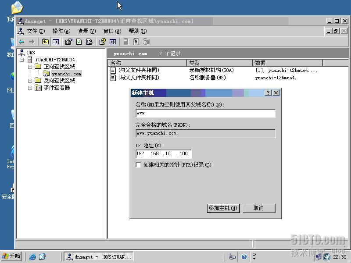The height and width of the screenshot is (263, 351).
Task: Open the 窗口(W) menu
Action: [112, 31]
